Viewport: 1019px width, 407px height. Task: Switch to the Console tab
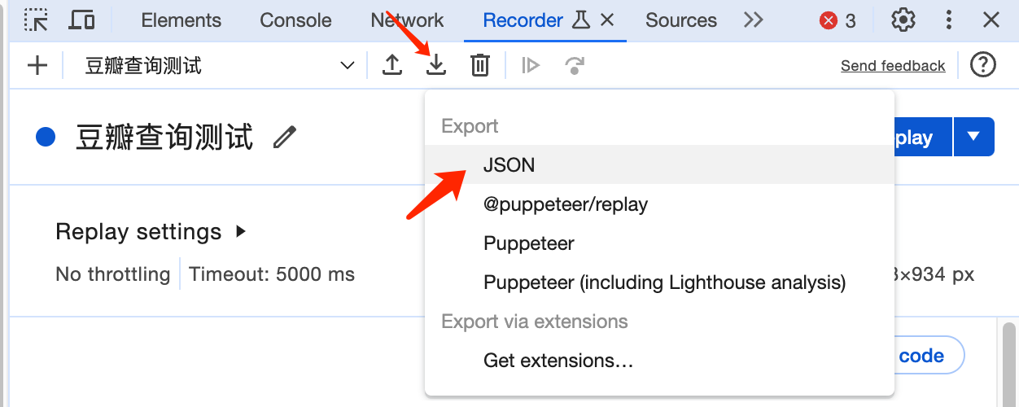click(x=295, y=20)
